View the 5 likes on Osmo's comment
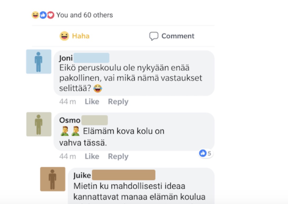Viewport: 288px width, 204px height. [x=206, y=153]
